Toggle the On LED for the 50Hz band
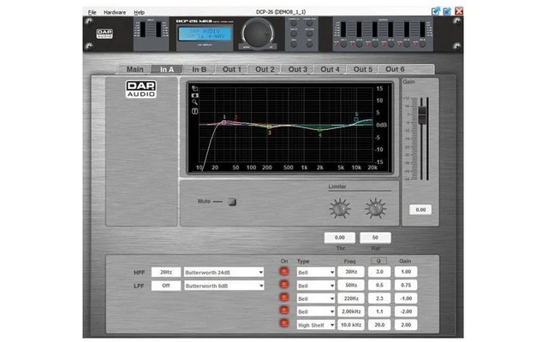The height and width of the screenshot is (342, 548). tap(283, 285)
